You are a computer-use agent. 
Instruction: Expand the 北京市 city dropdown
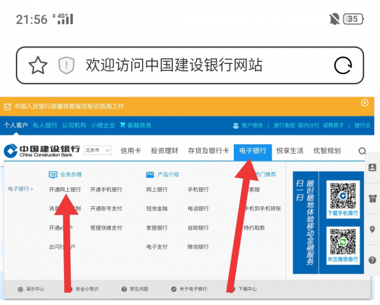click(x=98, y=151)
